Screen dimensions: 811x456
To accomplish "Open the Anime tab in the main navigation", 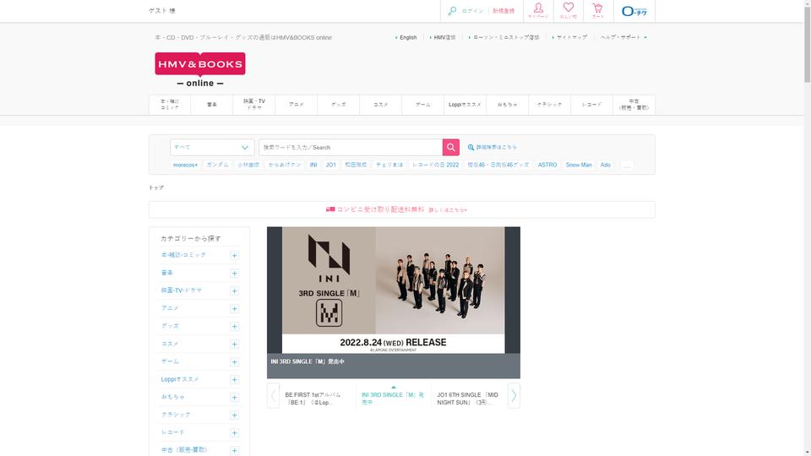I will click(297, 105).
